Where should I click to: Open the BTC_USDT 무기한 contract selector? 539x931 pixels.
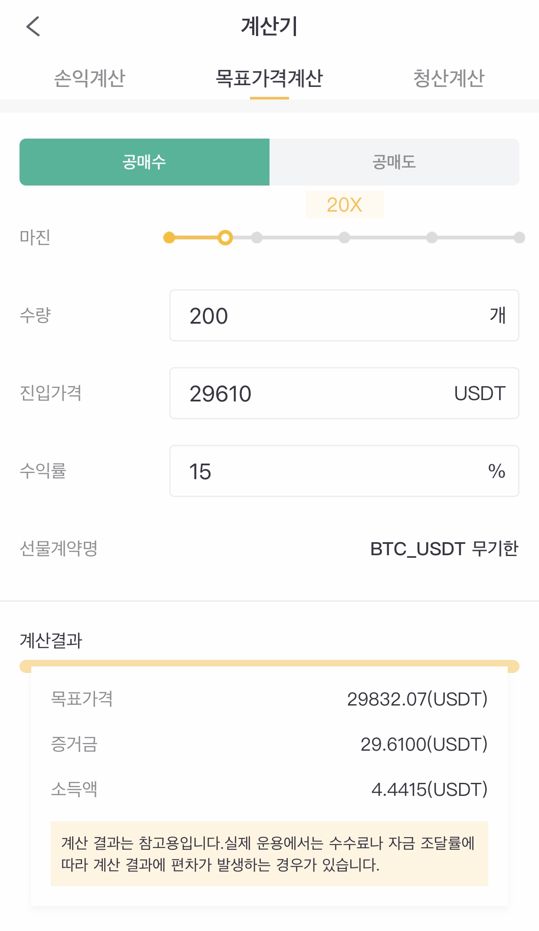(444, 549)
